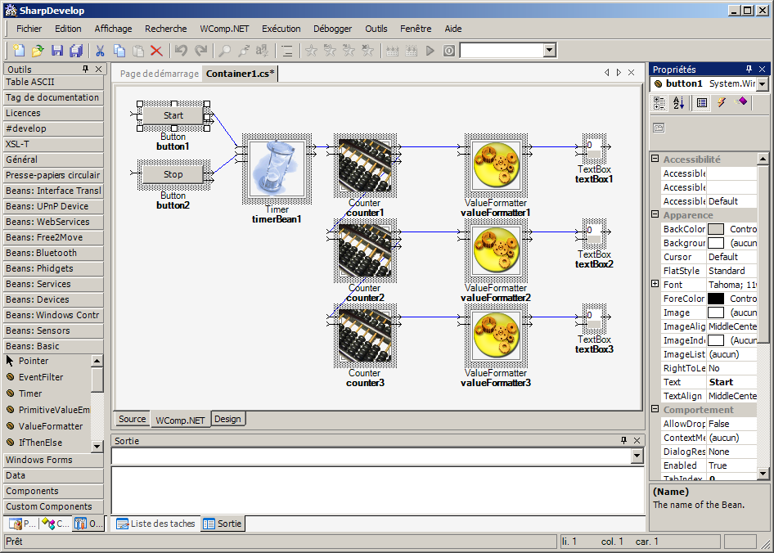Click the toolbox list scroll-down arrow

pos(97,447)
